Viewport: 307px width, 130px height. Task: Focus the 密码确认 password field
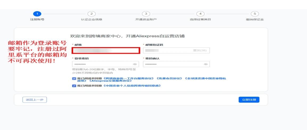click(176, 64)
